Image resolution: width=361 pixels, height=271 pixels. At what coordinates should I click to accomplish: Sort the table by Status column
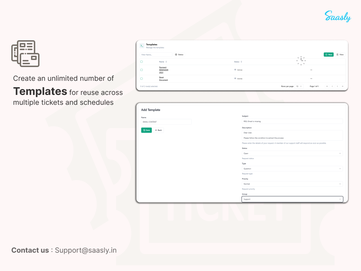tap(238, 62)
